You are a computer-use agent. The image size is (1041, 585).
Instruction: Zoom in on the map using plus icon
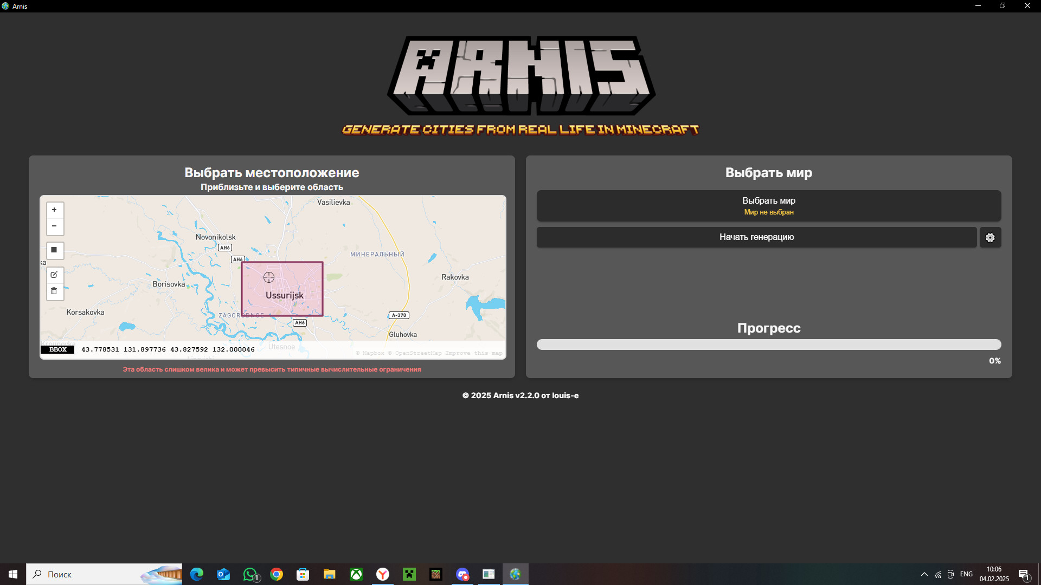55,210
